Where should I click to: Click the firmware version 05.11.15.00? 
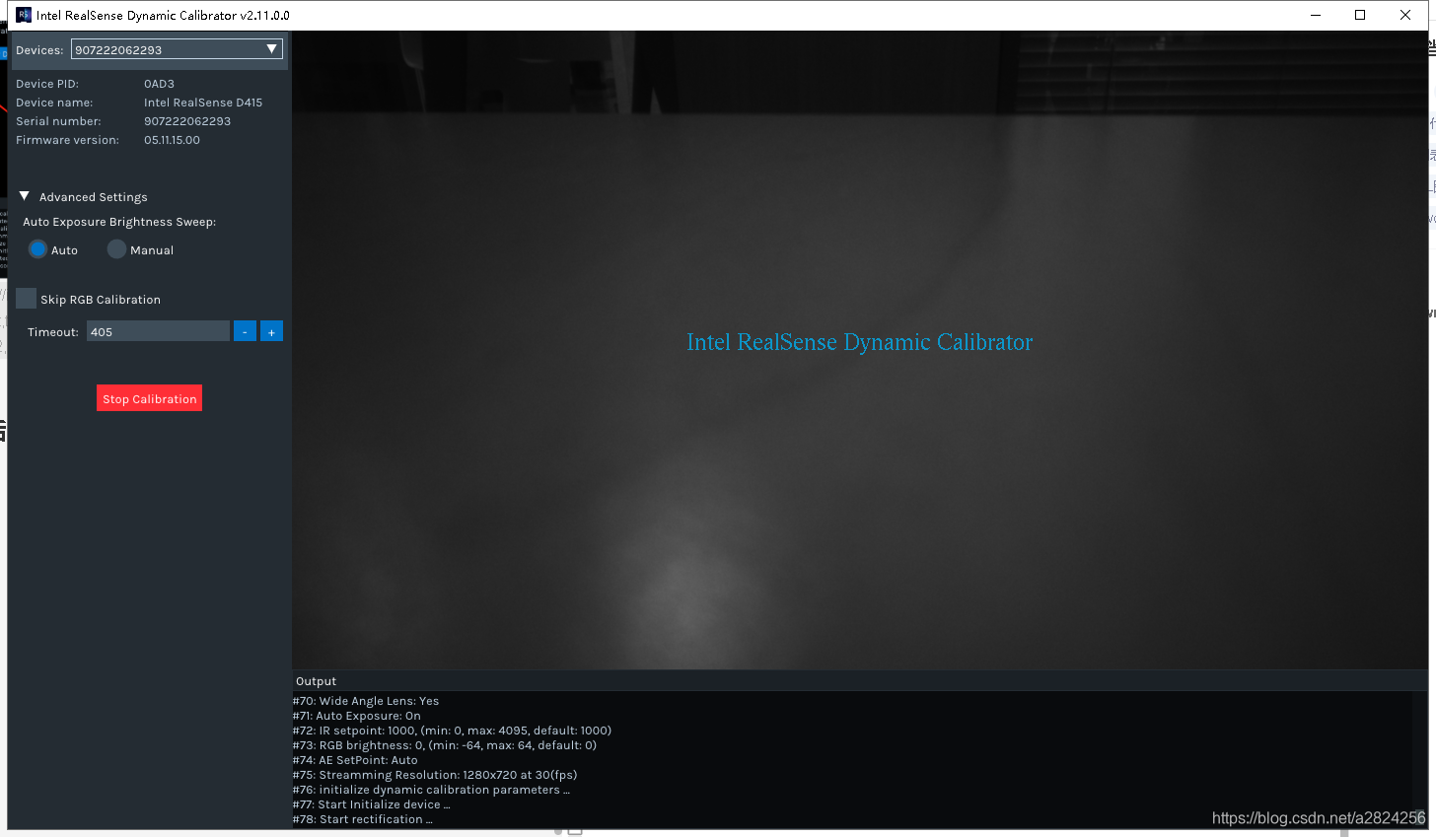tap(172, 140)
